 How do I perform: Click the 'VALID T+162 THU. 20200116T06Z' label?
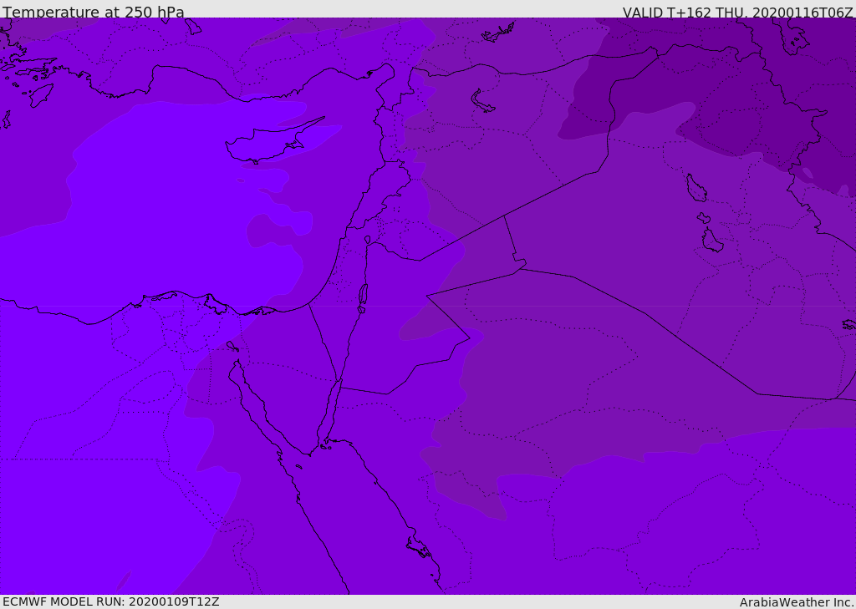[x=737, y=13]
